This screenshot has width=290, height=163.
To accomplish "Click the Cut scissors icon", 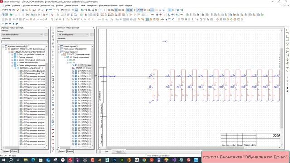I will (x=23, y=10).
